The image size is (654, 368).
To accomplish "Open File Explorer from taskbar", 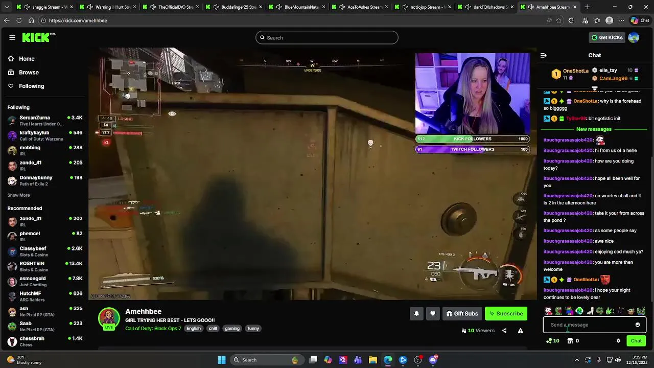I will click(373, 360).
